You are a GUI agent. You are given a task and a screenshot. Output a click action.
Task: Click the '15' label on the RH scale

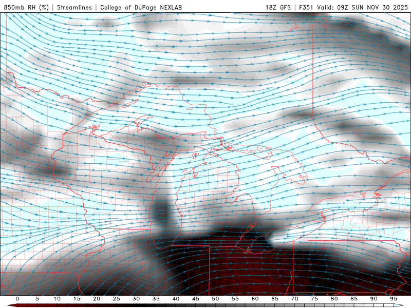pyautogui.click(x=77, y=299)
